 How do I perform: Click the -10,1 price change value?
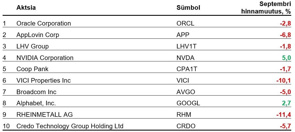click(x=283, y=81)
